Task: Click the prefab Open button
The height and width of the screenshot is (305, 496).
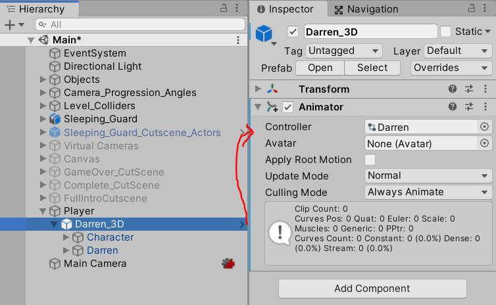Action: pos(320,68)
